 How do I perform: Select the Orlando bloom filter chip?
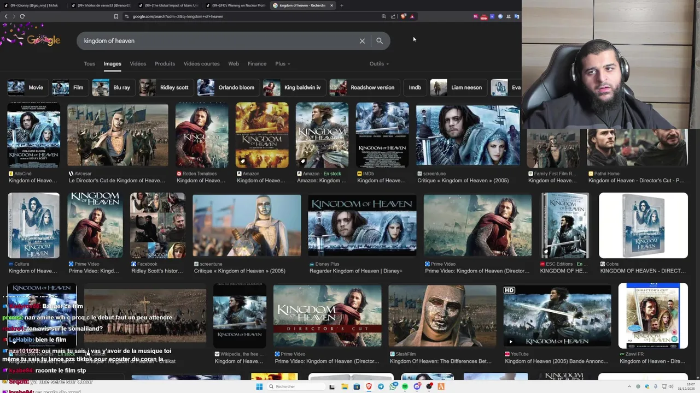tap(227, 87)
